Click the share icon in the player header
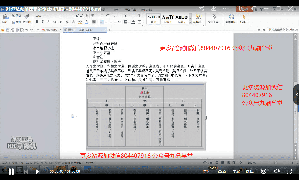Screen dimensions: 299x180 (201, 8)
